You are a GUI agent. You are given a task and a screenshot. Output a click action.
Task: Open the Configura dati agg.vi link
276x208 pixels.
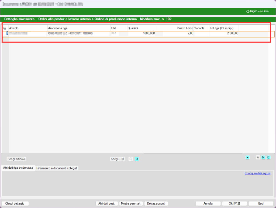pos(257,173)
